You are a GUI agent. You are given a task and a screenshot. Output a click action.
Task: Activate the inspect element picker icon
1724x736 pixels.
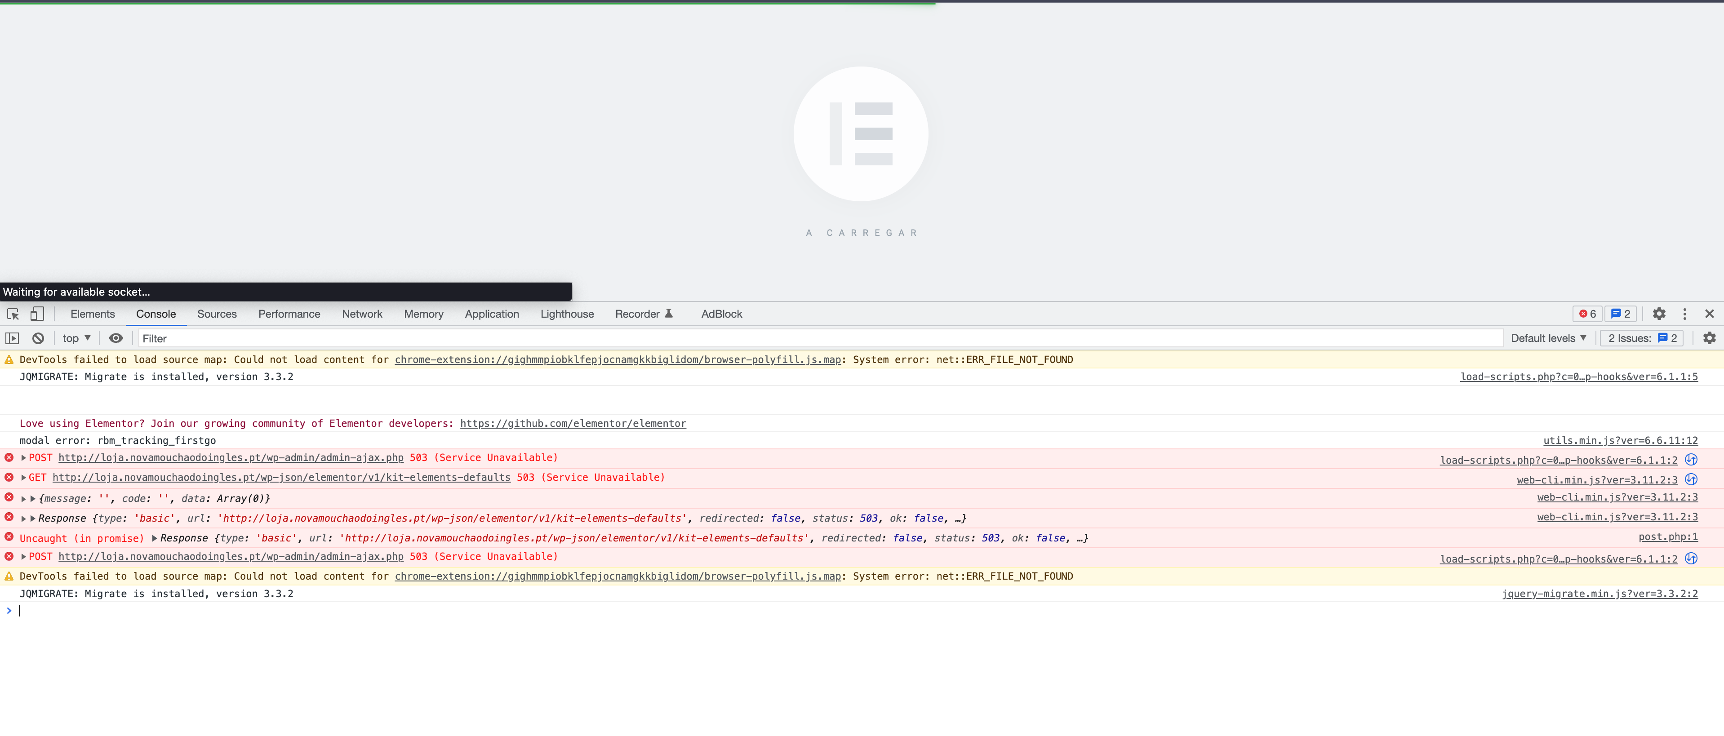coord(13,314)
